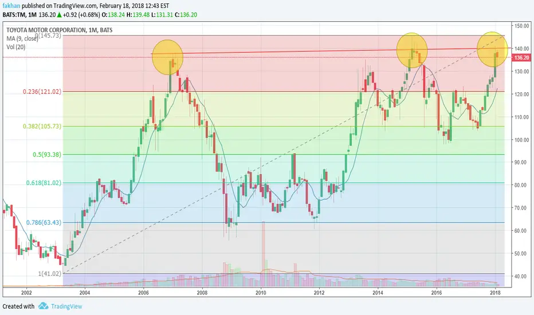Click the close value C:136.20
Screen dimensions: 534x315
tap(186, 15)
